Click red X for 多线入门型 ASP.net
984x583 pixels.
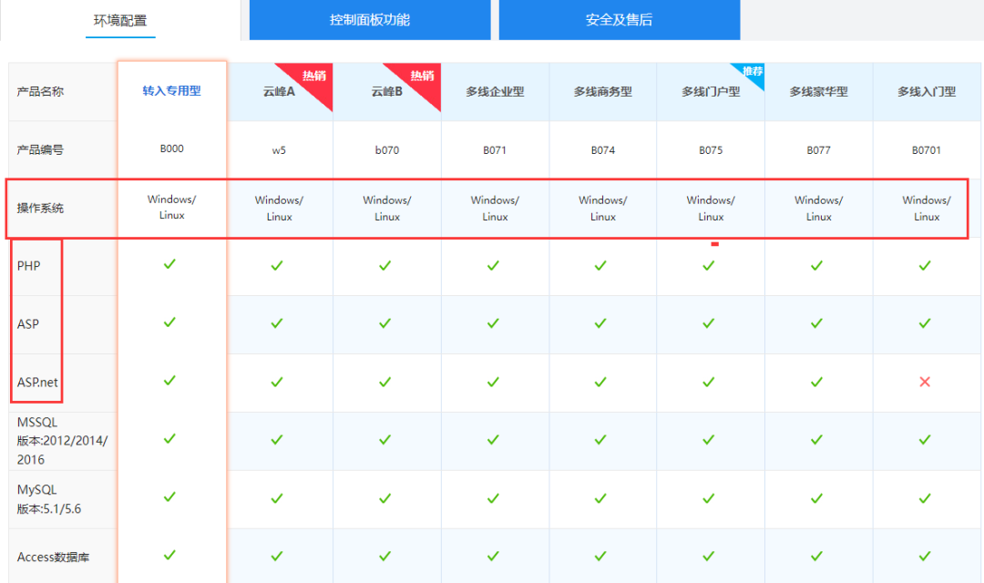[925, 383]
